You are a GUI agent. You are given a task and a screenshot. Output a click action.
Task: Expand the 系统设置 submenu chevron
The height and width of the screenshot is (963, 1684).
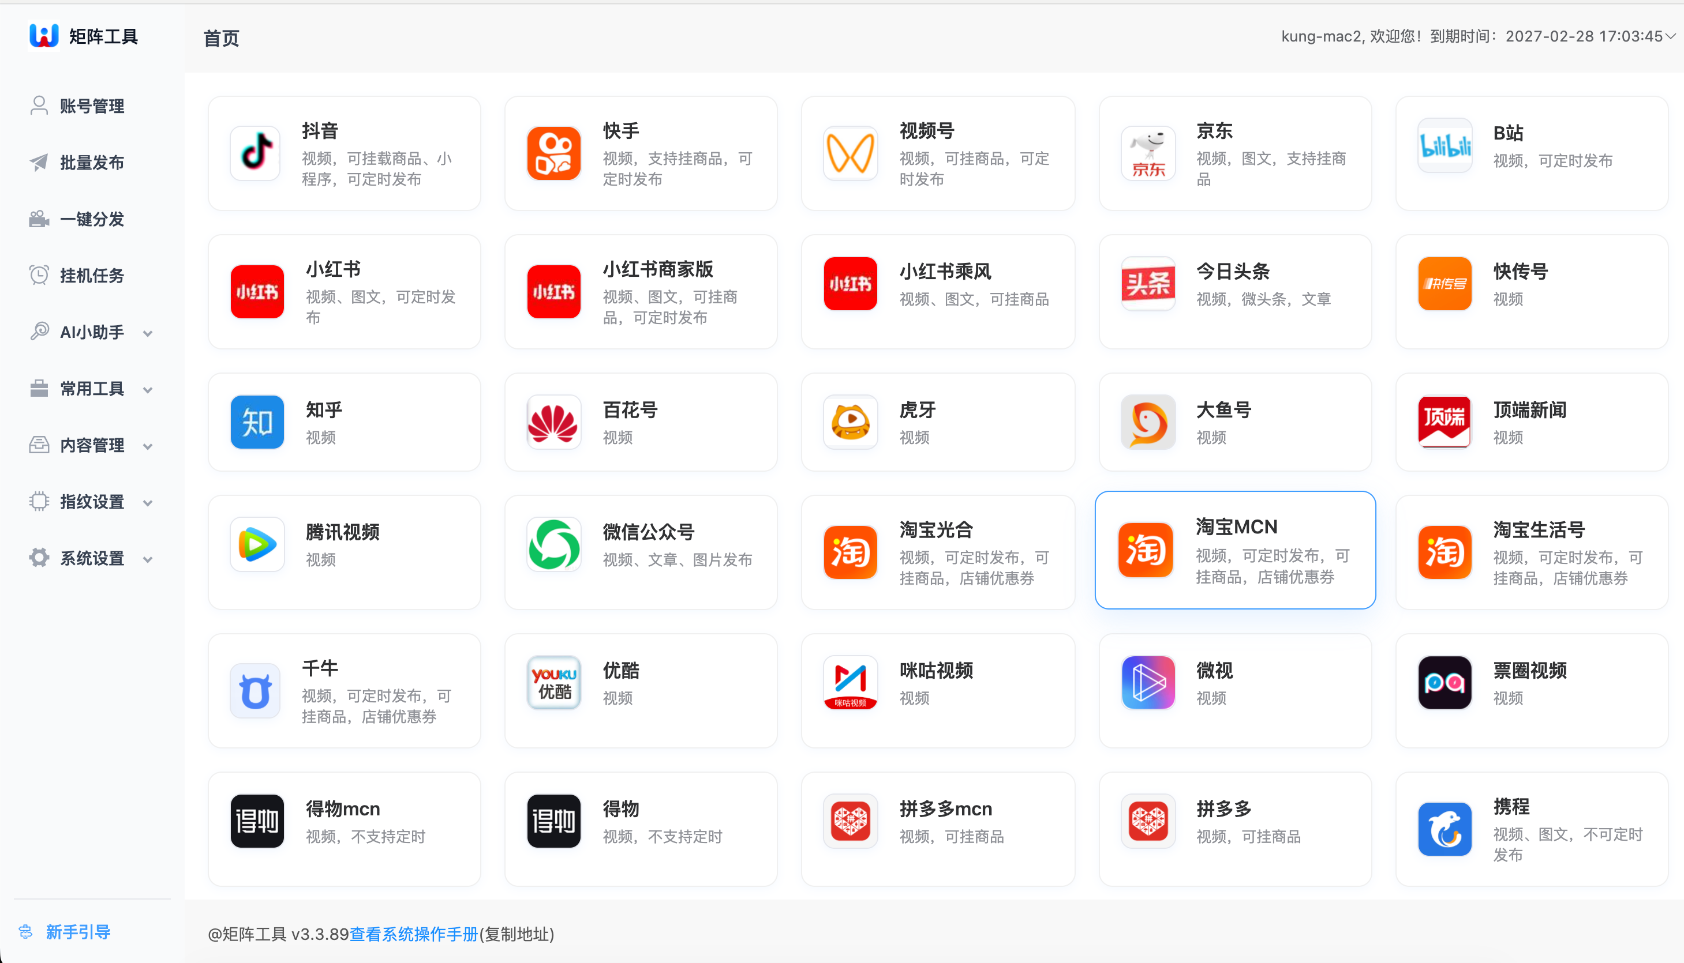tap(148, 559)
